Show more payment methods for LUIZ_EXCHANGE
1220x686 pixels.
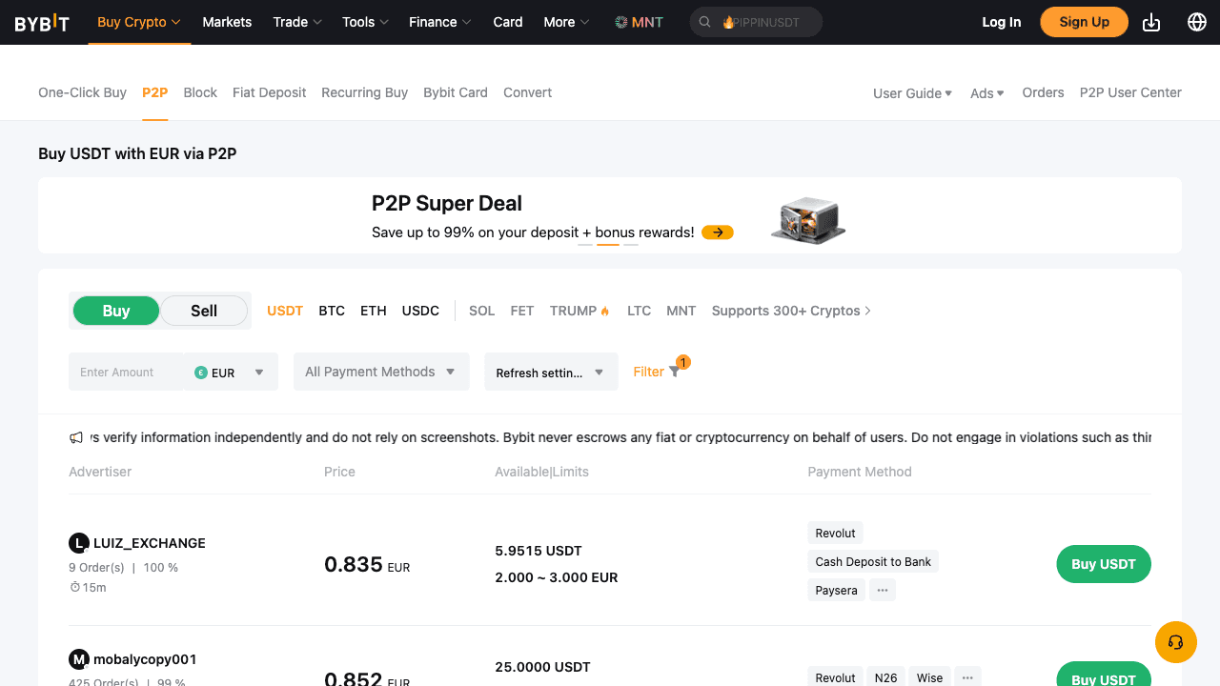tap(883, 590)
